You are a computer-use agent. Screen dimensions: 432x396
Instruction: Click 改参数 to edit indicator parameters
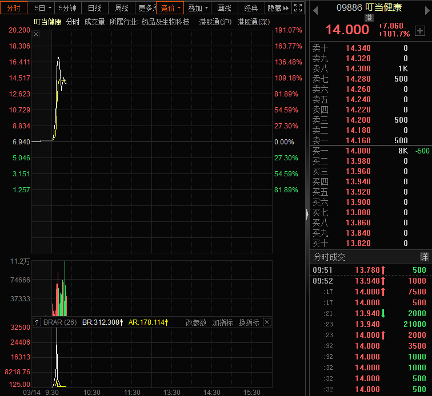pyautogui.click(x=196, y=322)
